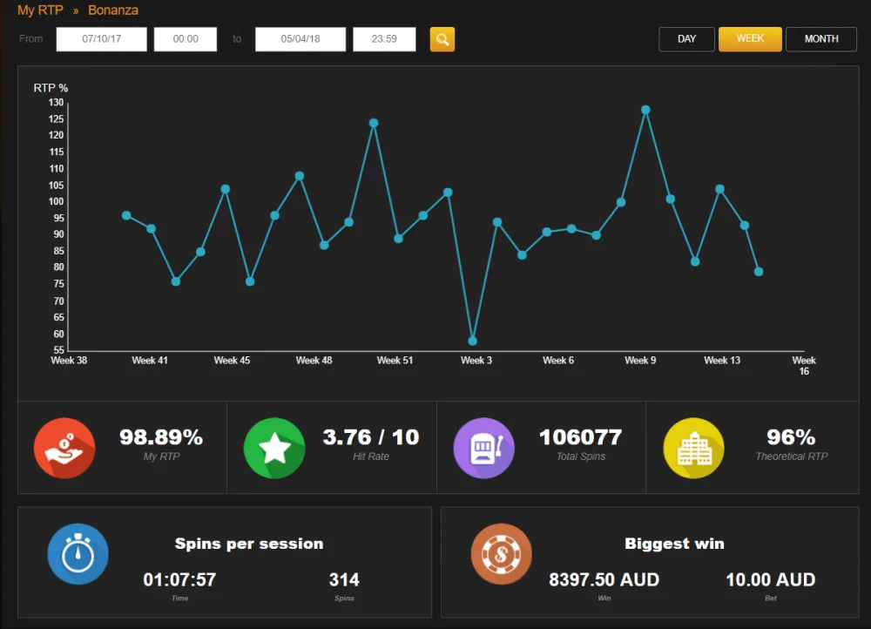Click the Bonanza breadcrumb

point(112,10)
